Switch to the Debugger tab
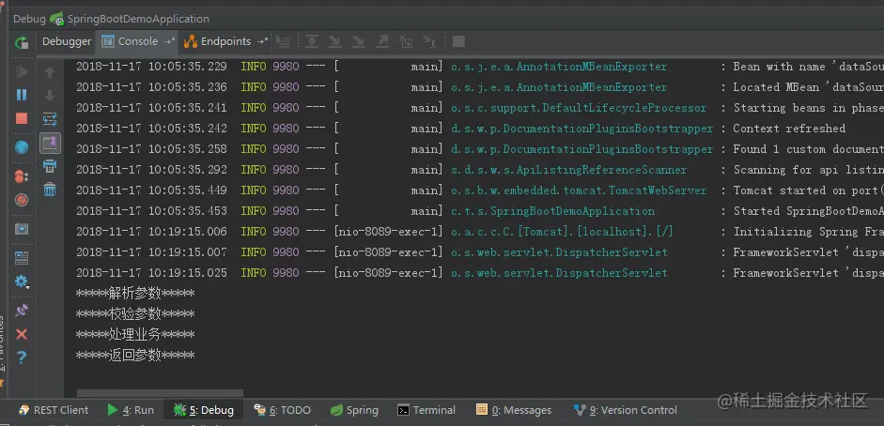The image size is (884, 426). 67,41
